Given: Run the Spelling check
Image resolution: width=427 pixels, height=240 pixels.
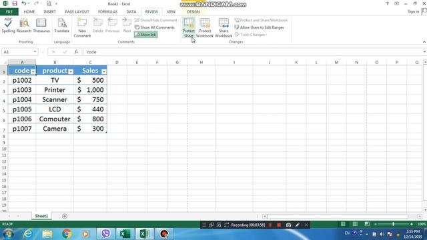Looking at the screenshot, I should 8,25.
